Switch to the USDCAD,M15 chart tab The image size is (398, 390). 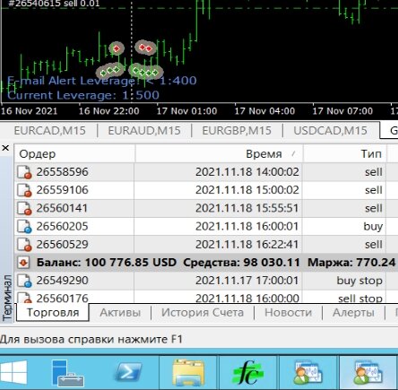(330, 131)
